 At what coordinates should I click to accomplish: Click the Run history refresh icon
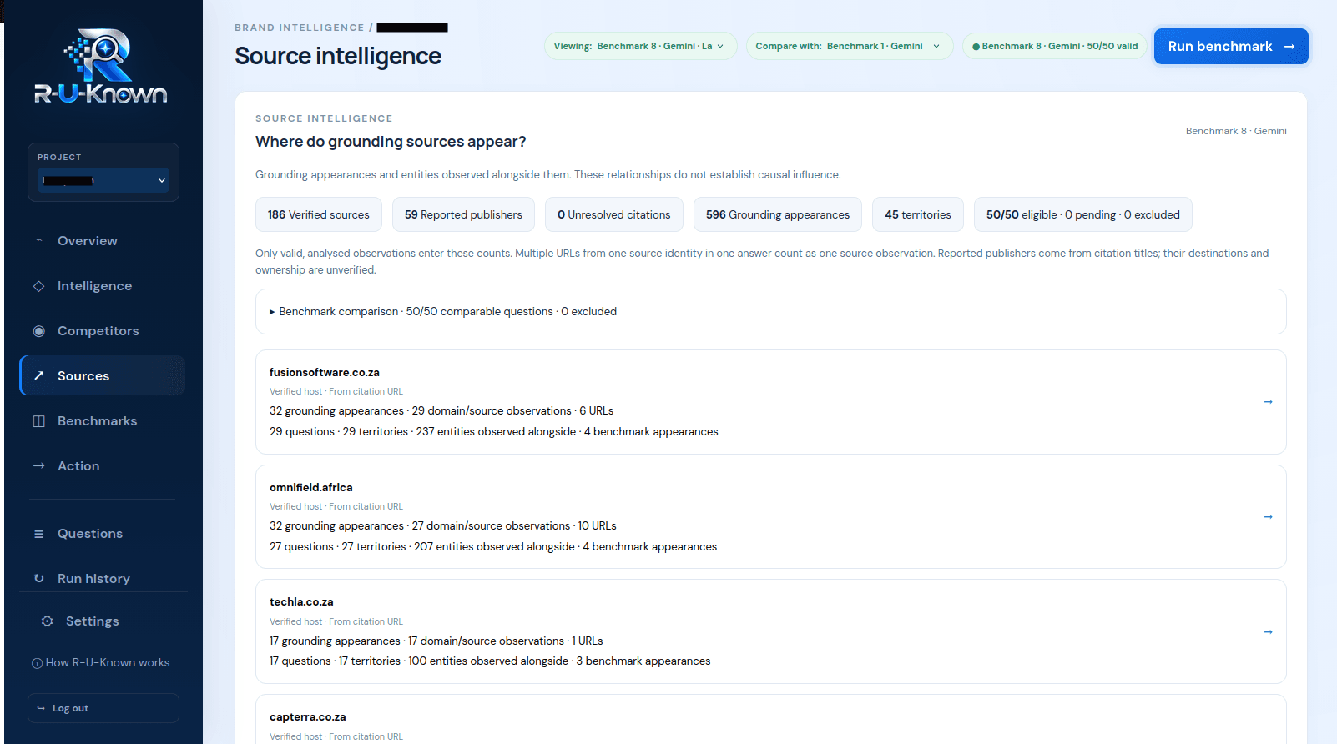(38, 578)
